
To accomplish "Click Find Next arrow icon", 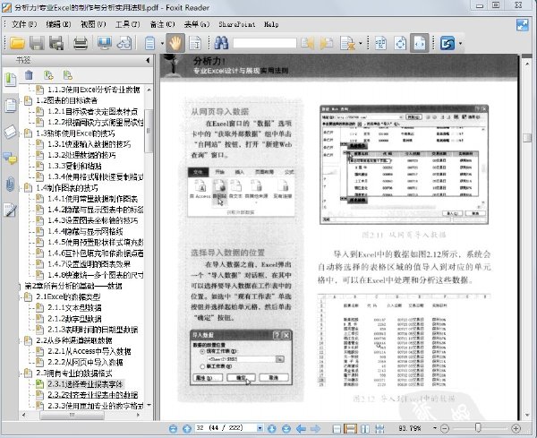I will click(327, 43).
